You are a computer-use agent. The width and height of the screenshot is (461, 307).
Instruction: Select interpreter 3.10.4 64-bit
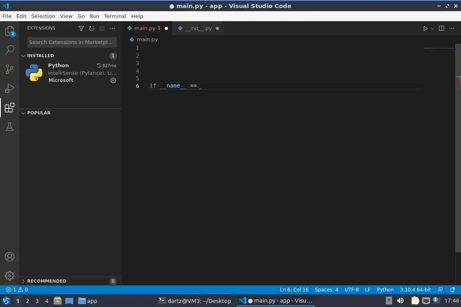(415, 290)
